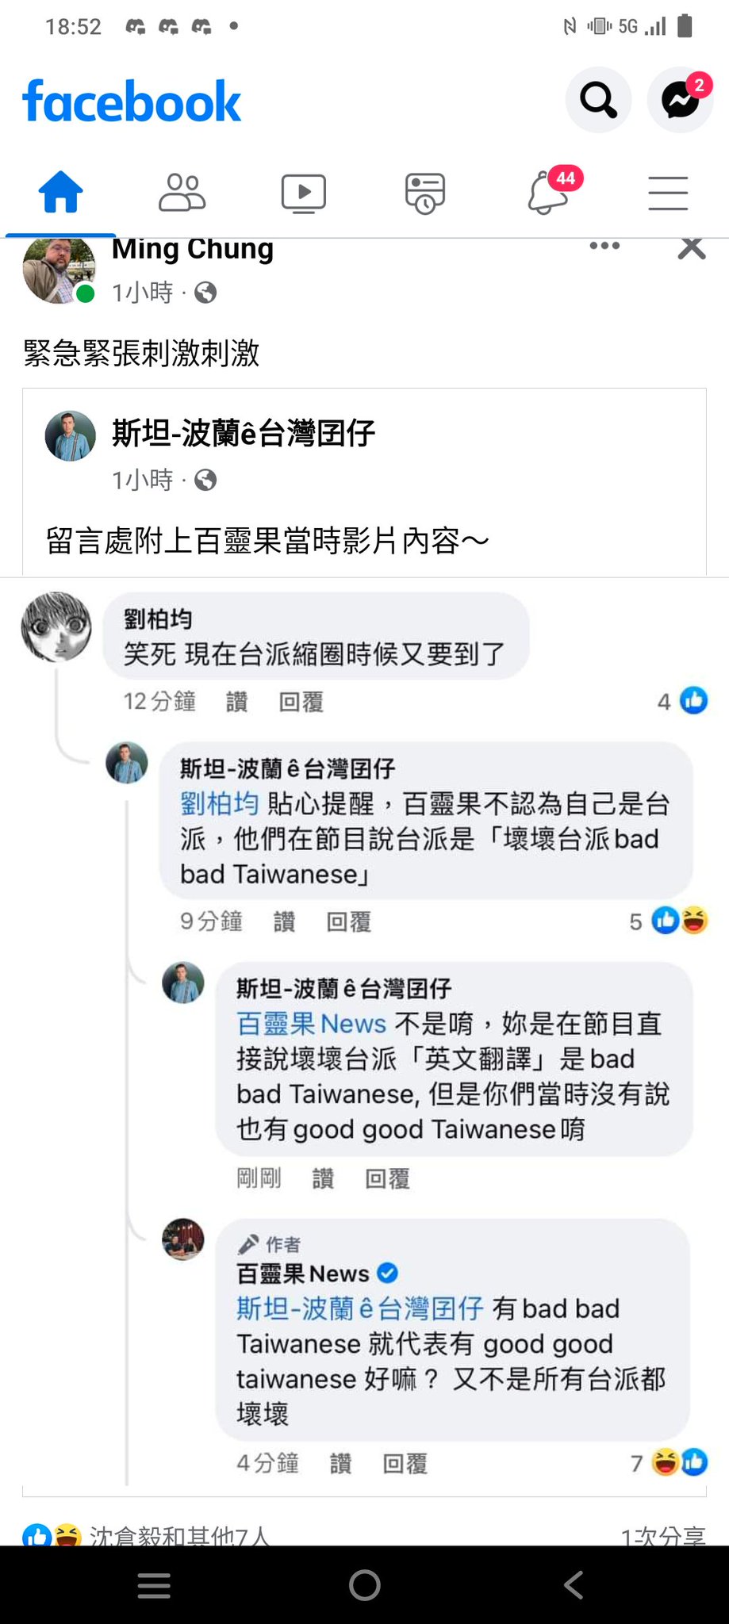Open Friends tab icon
The height and width of the screenshot is (1624, 729).
click(x=182, y=193)
